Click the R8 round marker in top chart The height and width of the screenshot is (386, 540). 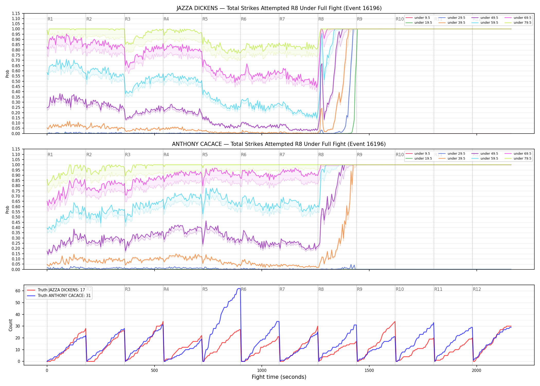tap(321, 19)
